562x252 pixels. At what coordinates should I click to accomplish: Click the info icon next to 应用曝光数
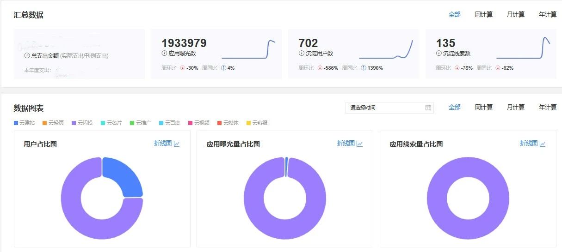point(164,54)
